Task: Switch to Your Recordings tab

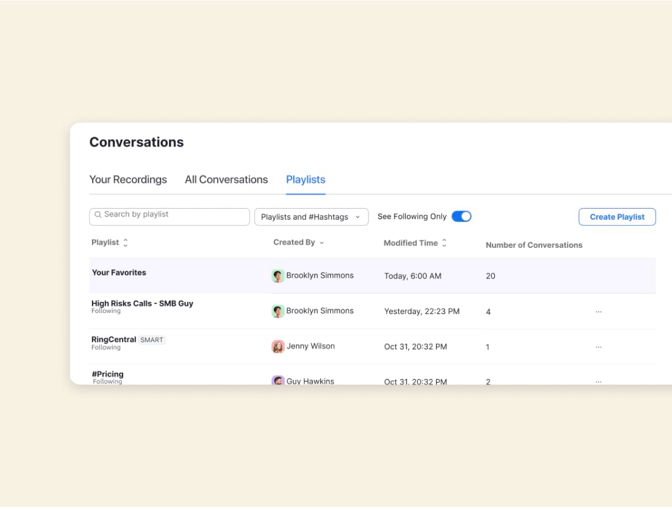Action: click(x=128, y=180)
